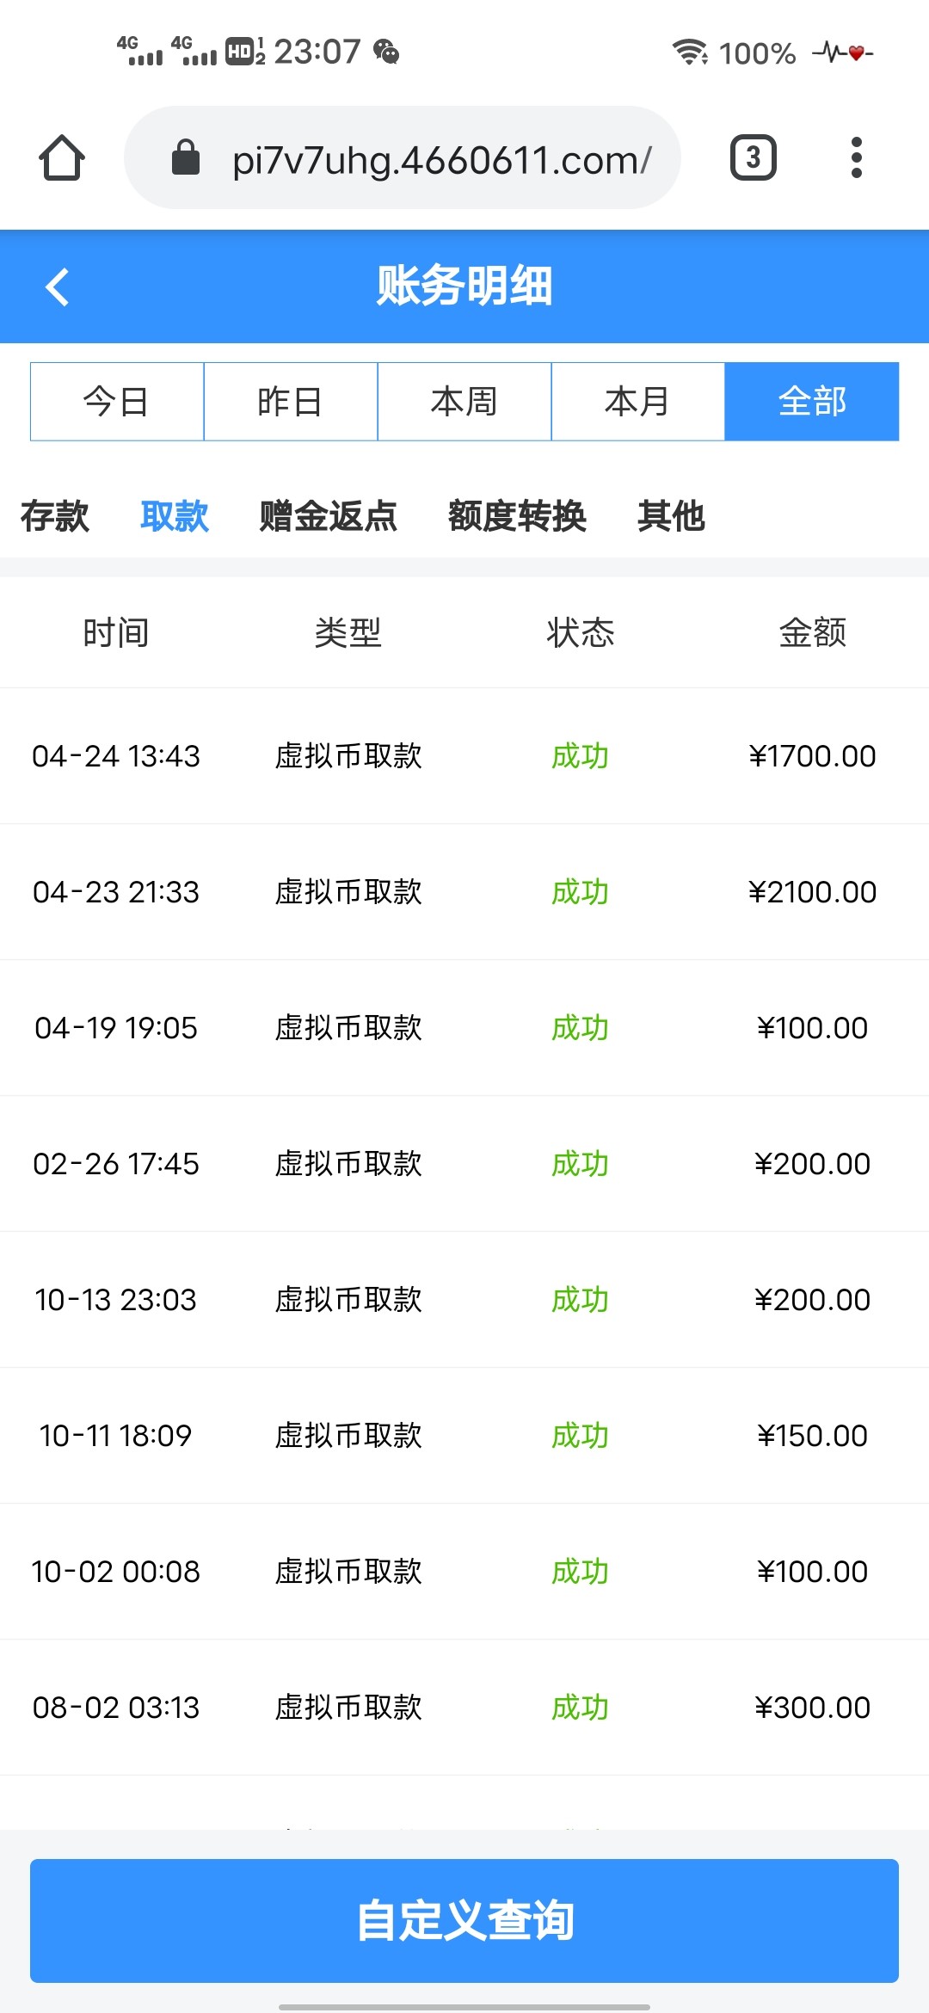
Task: Select the 本周 date filter
Action: (464, 402)
